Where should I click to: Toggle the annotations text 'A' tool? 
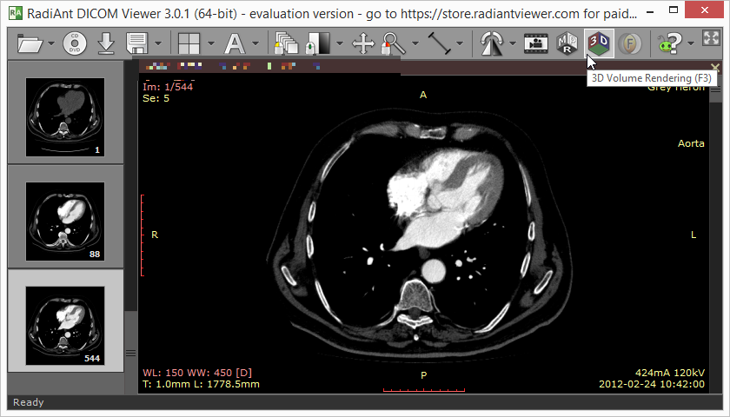pyautogui.click(x=235, y=43)
